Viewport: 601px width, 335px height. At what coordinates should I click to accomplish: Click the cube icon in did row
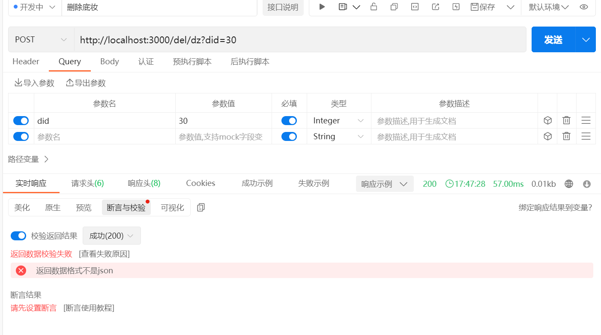click(x=547, y=121)
